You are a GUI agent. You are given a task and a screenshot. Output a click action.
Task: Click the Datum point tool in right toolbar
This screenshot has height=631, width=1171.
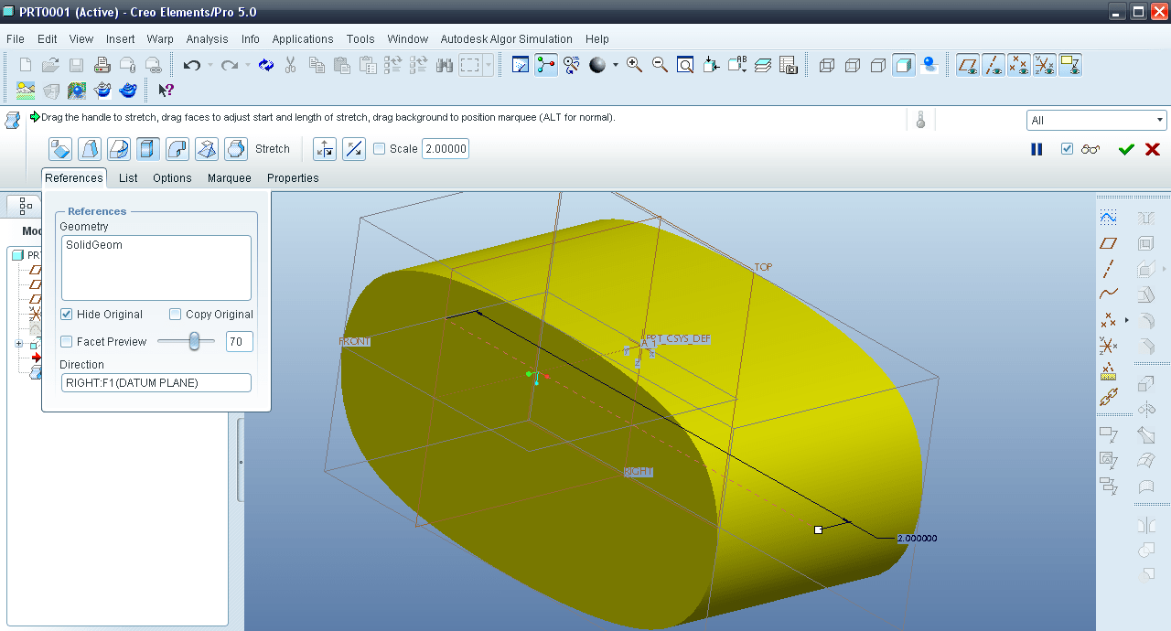pos(1108,320)
